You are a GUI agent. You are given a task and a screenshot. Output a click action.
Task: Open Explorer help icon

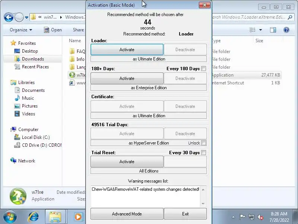(286, 30)
